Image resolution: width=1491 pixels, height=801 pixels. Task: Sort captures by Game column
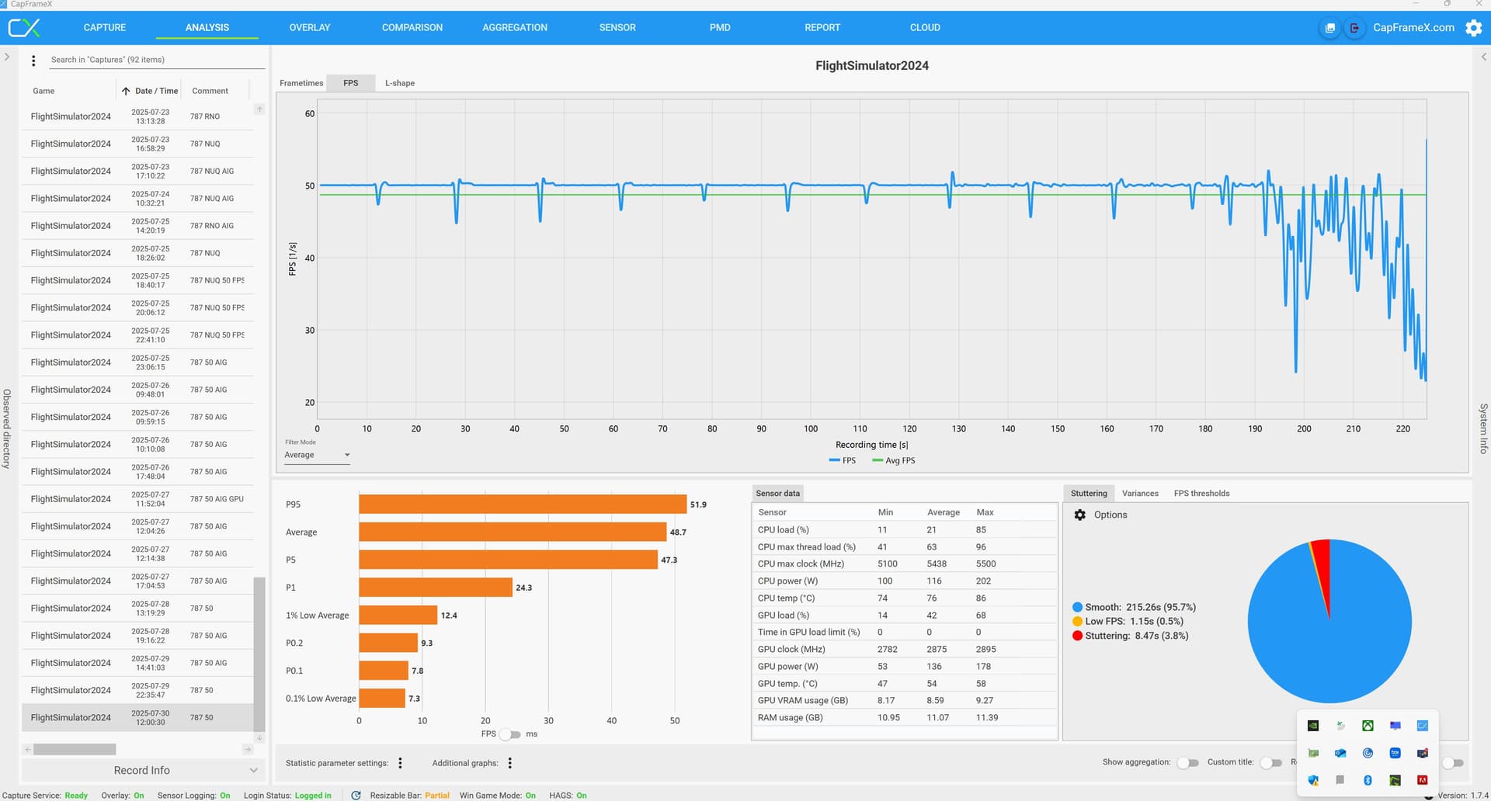coord(43,91)
